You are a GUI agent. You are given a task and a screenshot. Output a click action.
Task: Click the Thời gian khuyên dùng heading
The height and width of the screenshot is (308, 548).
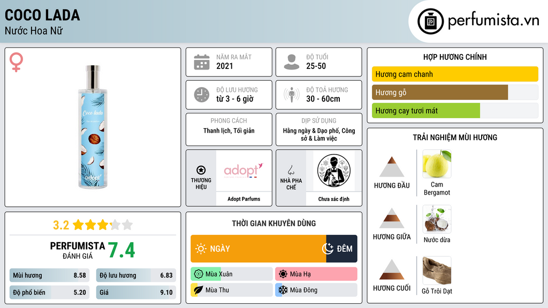click(273, 223)
